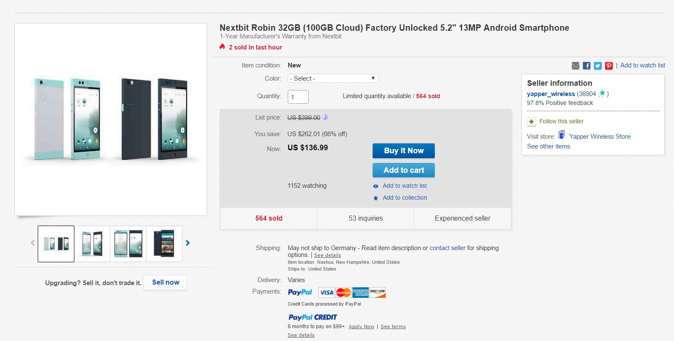The height and width of the screenshot is (341, 674).
Task: Open the 53 inquiries tab
Action: click(365, 219)
